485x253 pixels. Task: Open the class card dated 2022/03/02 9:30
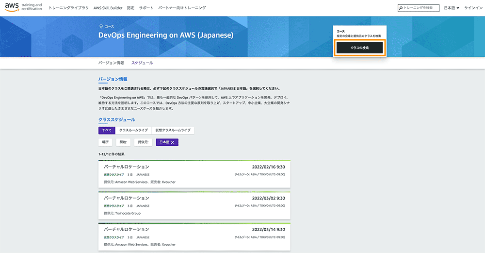(194, 205)
